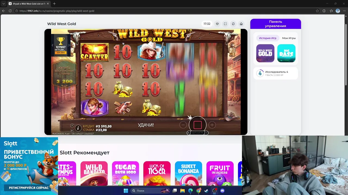Go to home via house icon
Viewport: 348px width, 195px height.
coord(241,24)
